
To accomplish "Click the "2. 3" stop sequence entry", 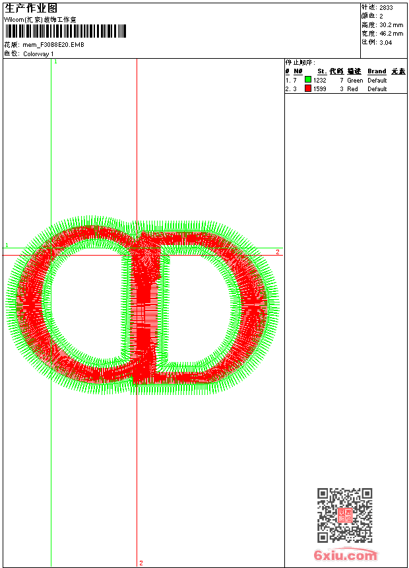I will (291, 89).
